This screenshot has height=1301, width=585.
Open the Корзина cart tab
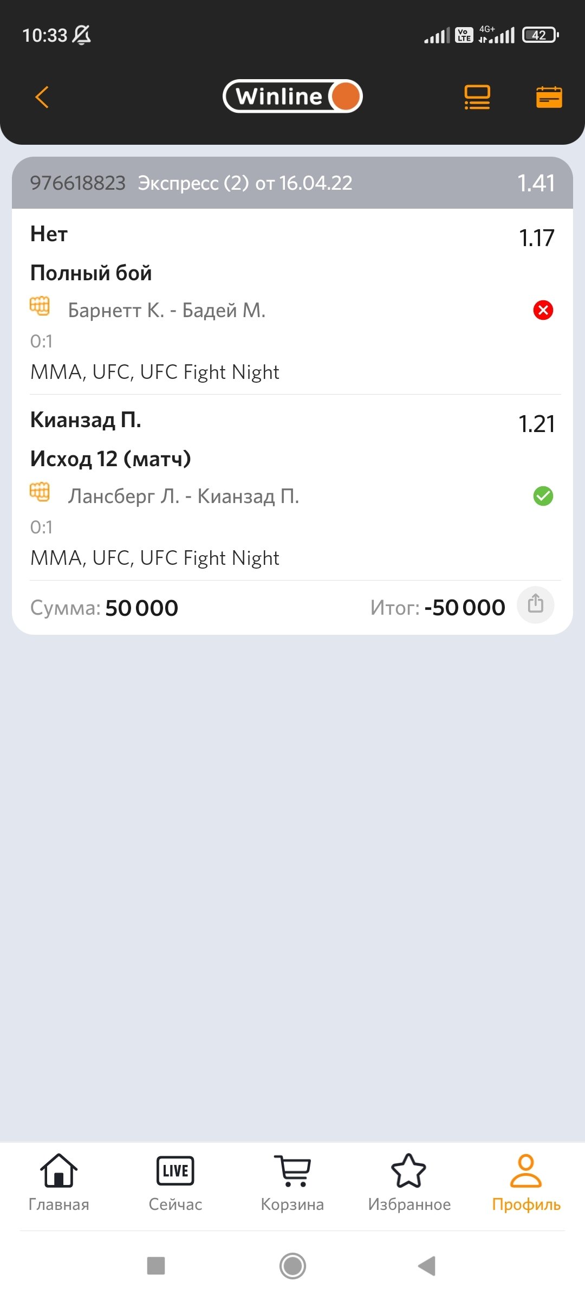[292, 1182]
